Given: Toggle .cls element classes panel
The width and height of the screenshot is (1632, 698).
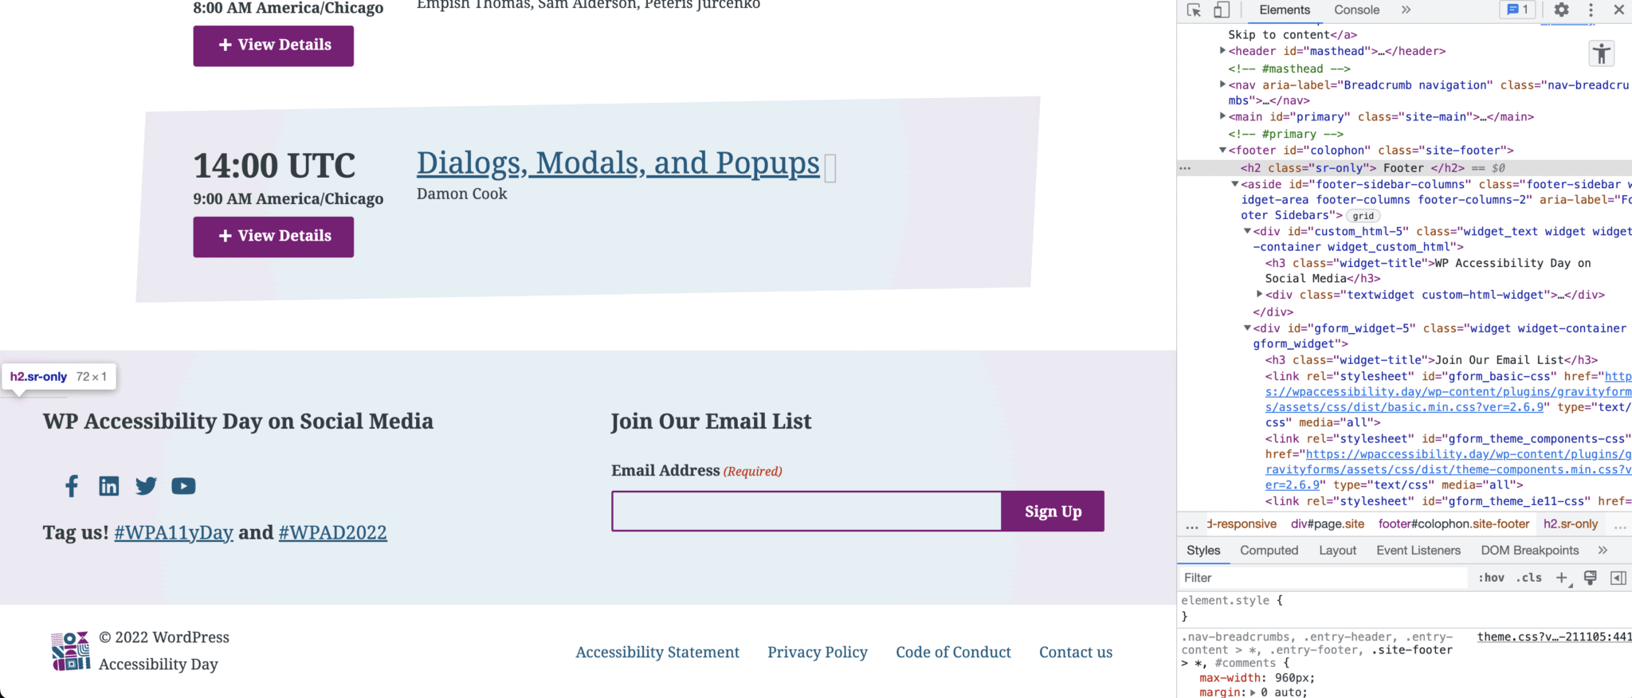Looking at the screenshot, I should (1528, 577).
